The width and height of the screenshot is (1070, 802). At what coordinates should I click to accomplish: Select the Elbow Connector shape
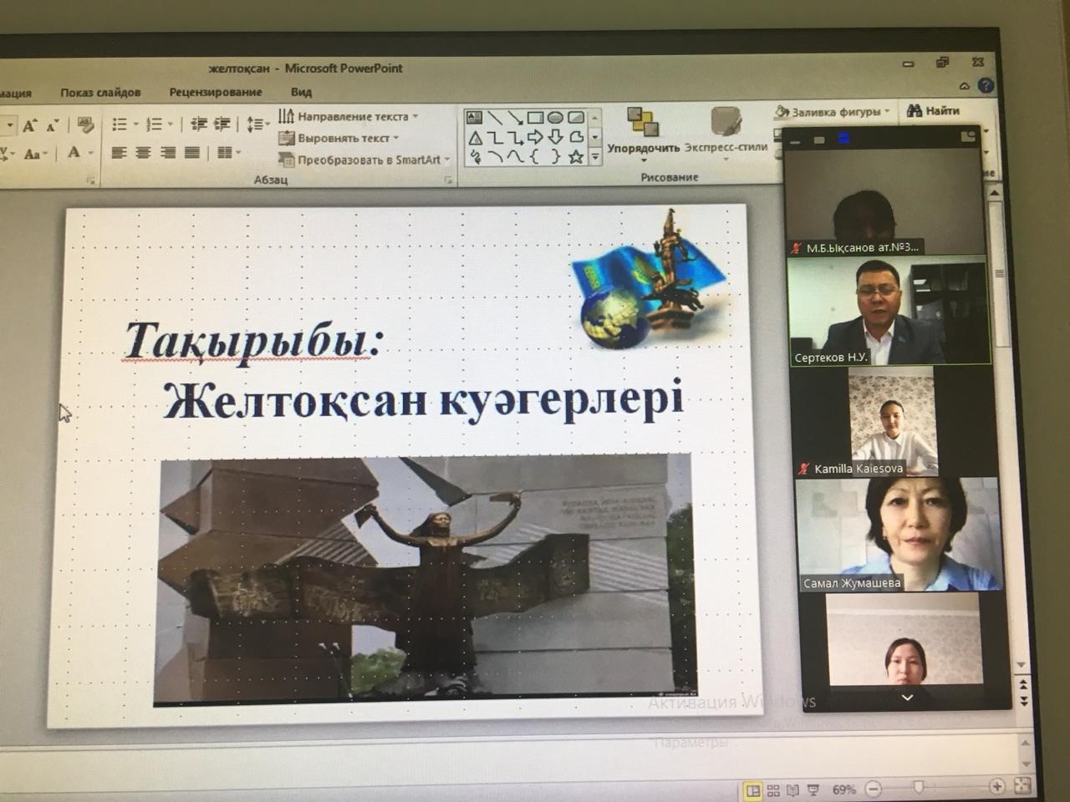click(x=495, y=137)
